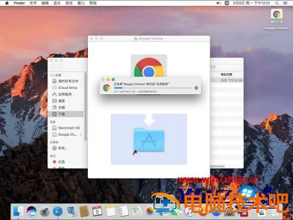Screen dimensions: 293x220
Task: Click the input method icon in menu bar
Action: (x=227, y=3)
